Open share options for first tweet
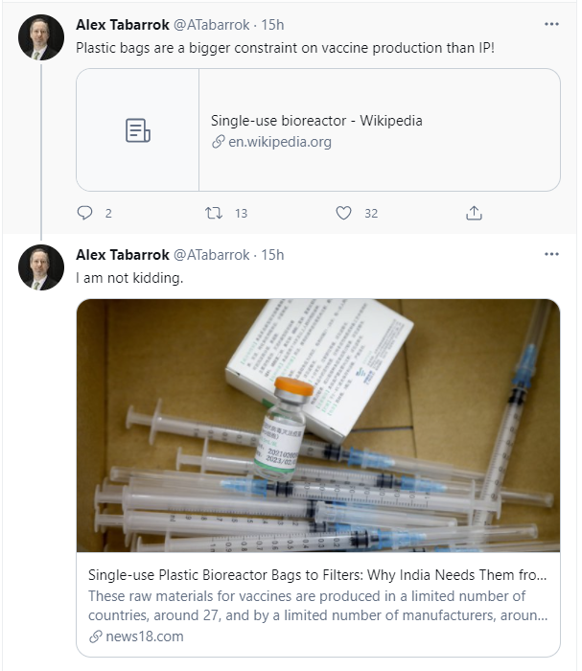This screenshot has height=671, width=582. tap(474, 213)
